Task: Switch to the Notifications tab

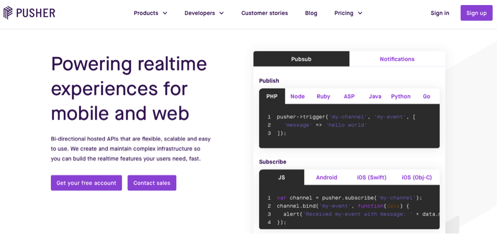Action: point(397,59)
